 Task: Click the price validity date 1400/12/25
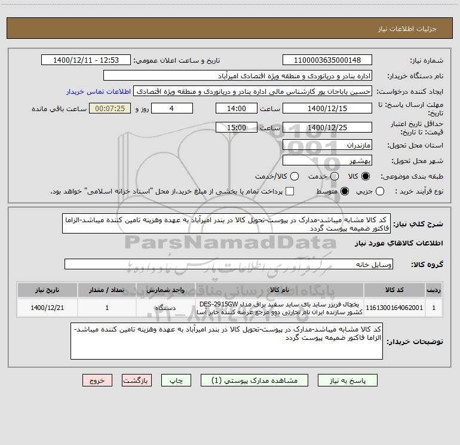[327, 128]
